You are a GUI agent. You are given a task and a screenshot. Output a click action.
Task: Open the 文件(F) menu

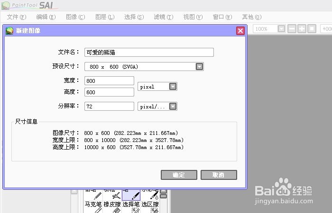click(x=17, y=17)
